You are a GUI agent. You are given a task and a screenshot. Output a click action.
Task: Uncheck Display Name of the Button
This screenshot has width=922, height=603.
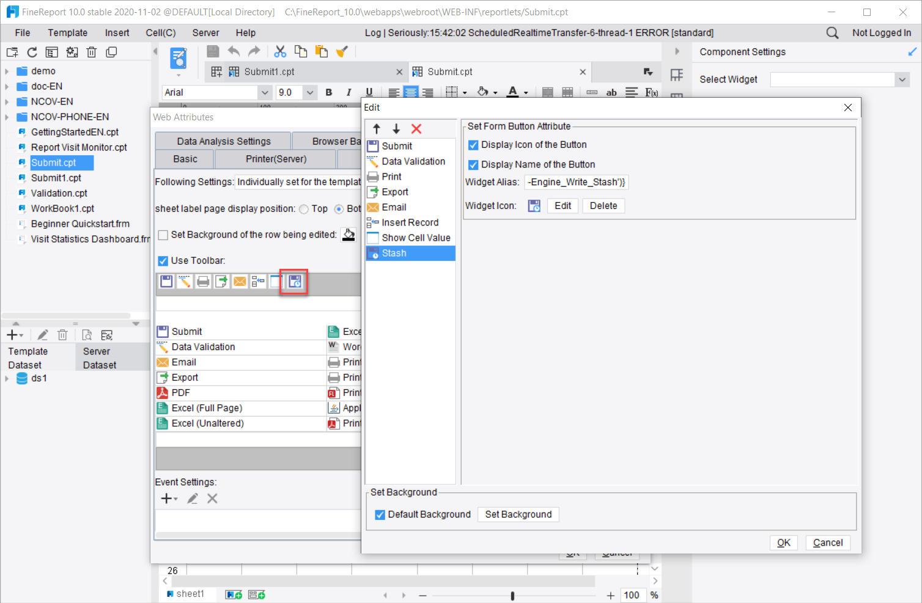pos(473,165)
